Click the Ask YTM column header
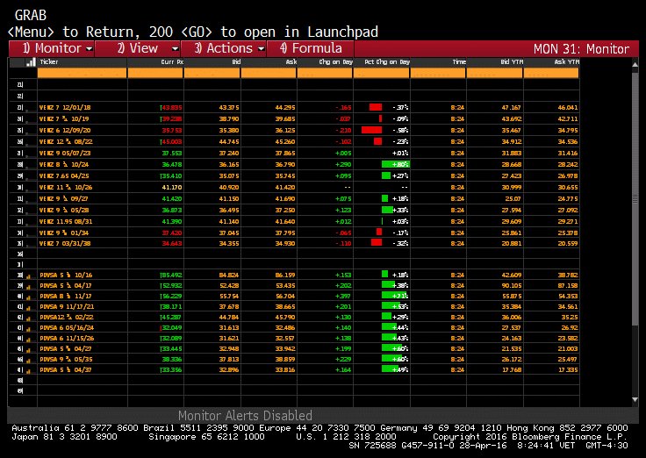Viewport: 646px width, 458px height. coord(567,61)
